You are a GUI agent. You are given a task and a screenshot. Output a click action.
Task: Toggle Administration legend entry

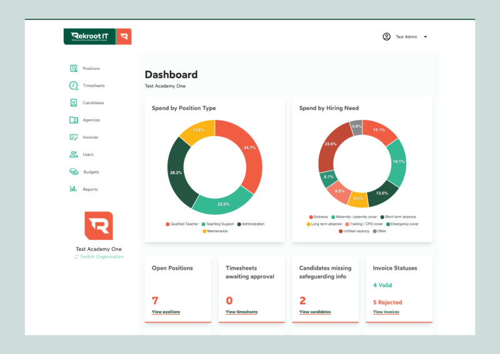(251, 224)
